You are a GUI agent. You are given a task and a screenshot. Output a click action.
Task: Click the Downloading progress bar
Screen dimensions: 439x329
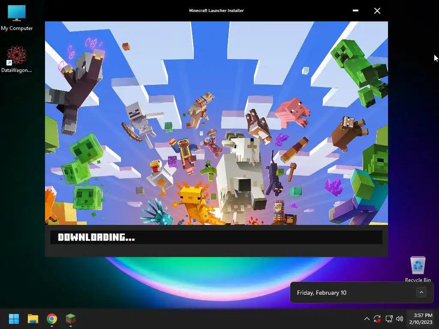point(216,237)
